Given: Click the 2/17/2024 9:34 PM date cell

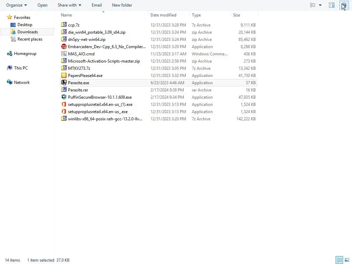Looking at the screenshot, I should (x=167, y=97).
